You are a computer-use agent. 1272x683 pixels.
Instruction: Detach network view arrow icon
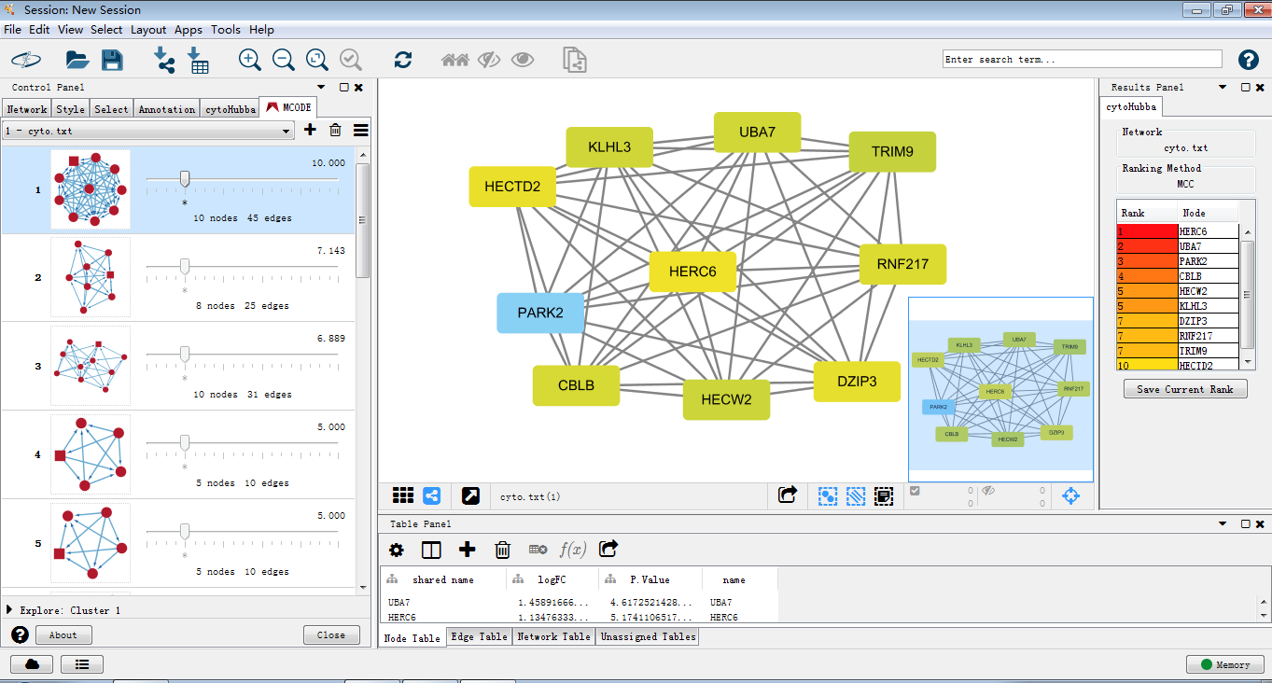(471, 495)
